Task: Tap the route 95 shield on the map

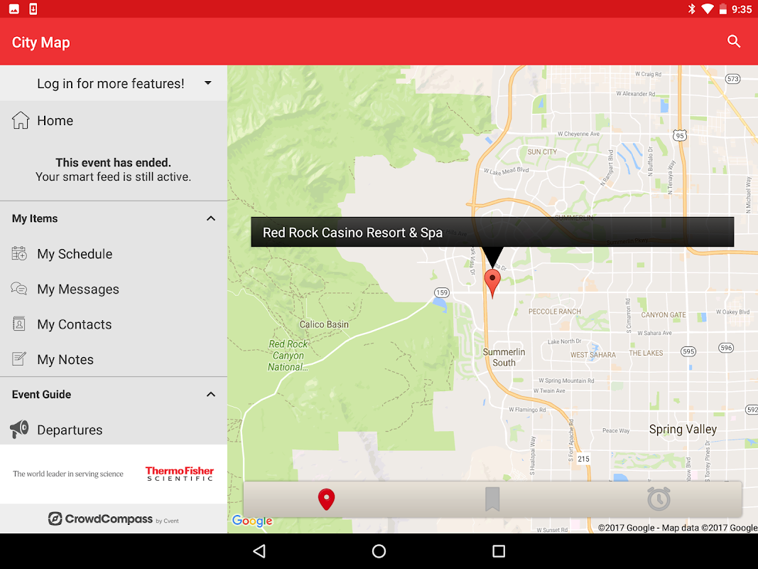Action: (680, 135)
